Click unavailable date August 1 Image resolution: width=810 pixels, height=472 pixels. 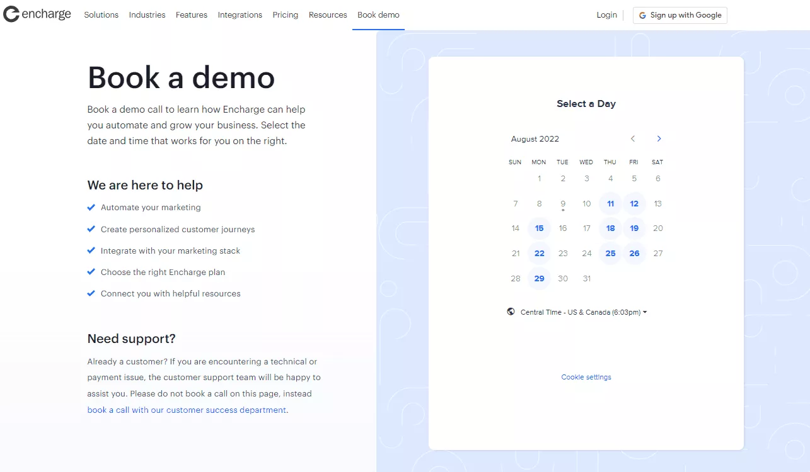pyautogui.click(x=539, y=179)
